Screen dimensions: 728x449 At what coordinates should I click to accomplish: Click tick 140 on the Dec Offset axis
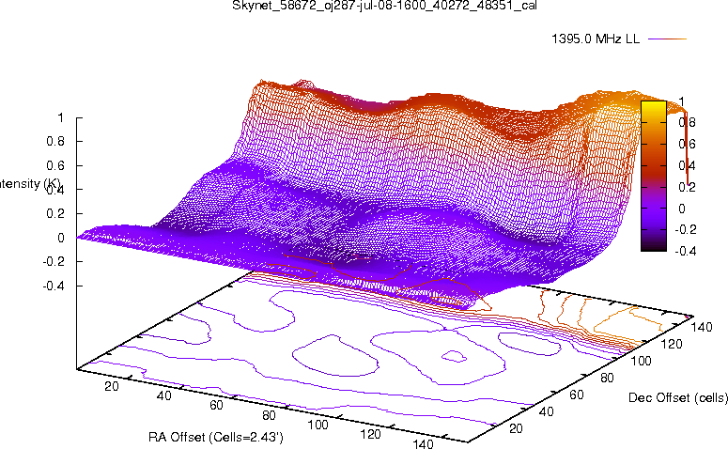tap(702, 327)
